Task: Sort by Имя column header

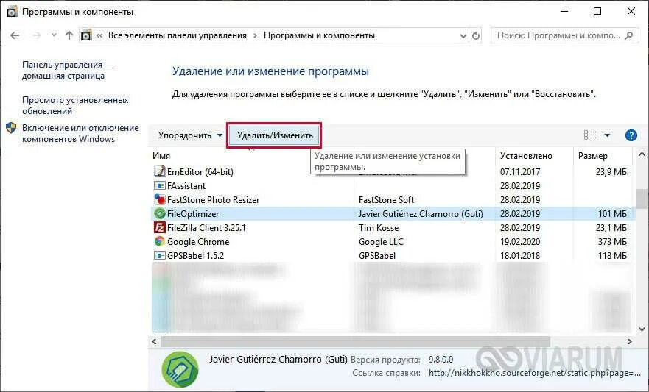Action: tap(161, 156)
